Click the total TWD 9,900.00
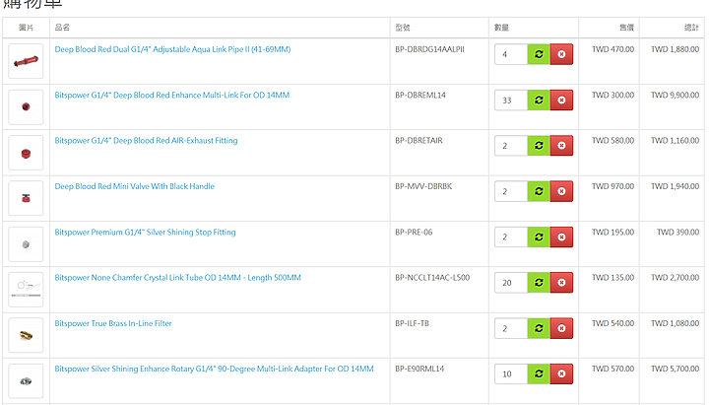Screen dimensions: 709x405 [675, 95]
